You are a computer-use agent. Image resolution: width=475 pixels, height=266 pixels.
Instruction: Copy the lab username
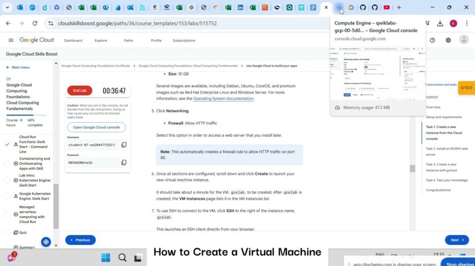point(124,145)
